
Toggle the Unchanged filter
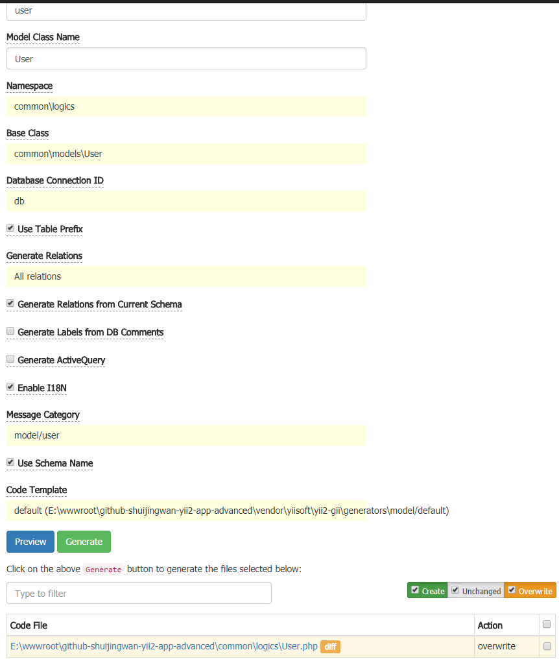pyautogui.click(x=476, y=590)
